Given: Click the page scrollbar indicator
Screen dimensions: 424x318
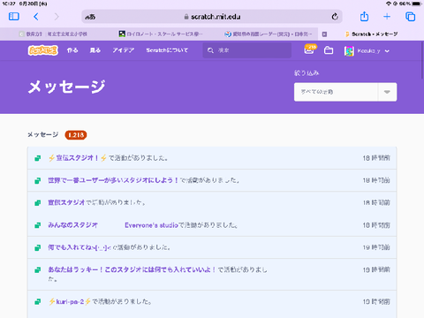Looking at the screenshot, I should [422, 60].
